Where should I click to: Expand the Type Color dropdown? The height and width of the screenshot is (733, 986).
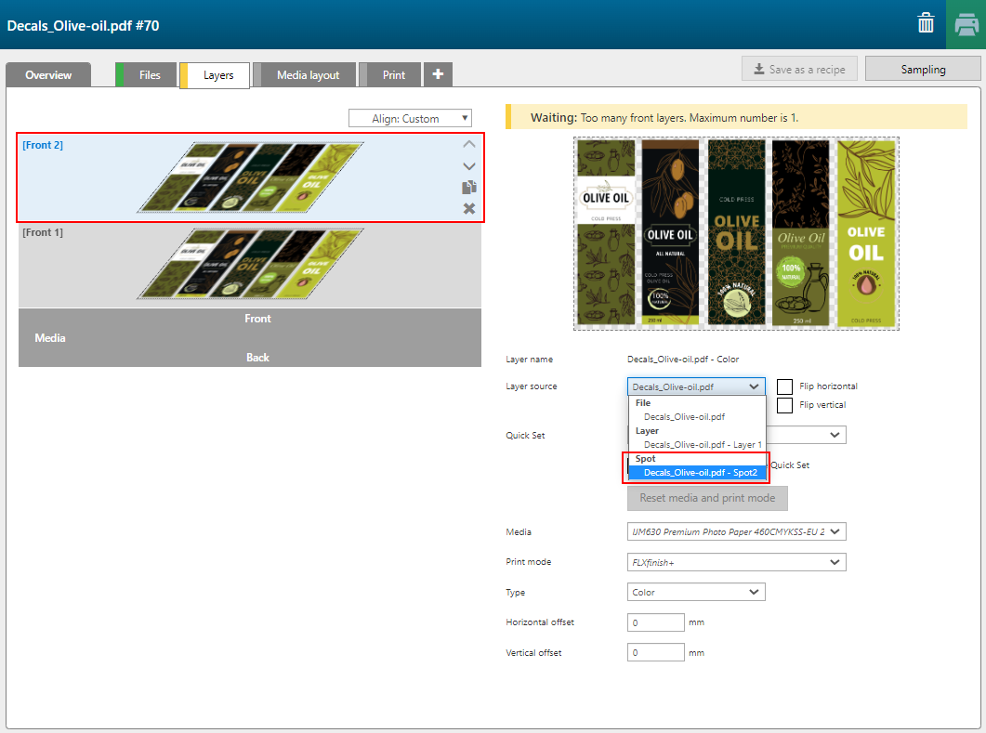696,592
